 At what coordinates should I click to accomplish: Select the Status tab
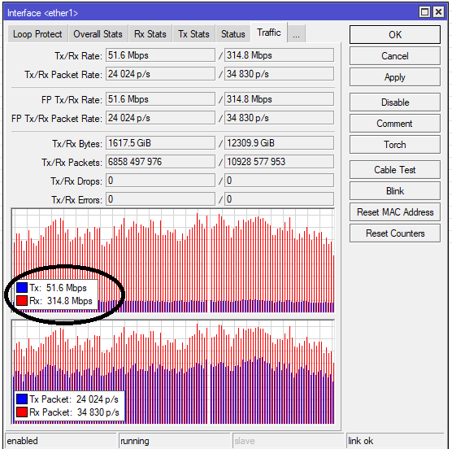(x=233, y=34)
